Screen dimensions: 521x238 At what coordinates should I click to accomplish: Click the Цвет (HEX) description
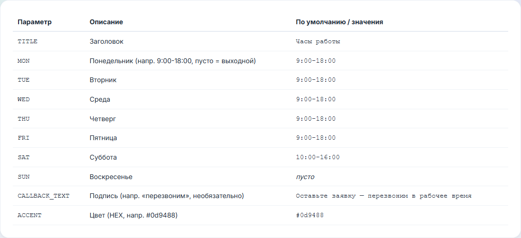(x=134, y=215)
